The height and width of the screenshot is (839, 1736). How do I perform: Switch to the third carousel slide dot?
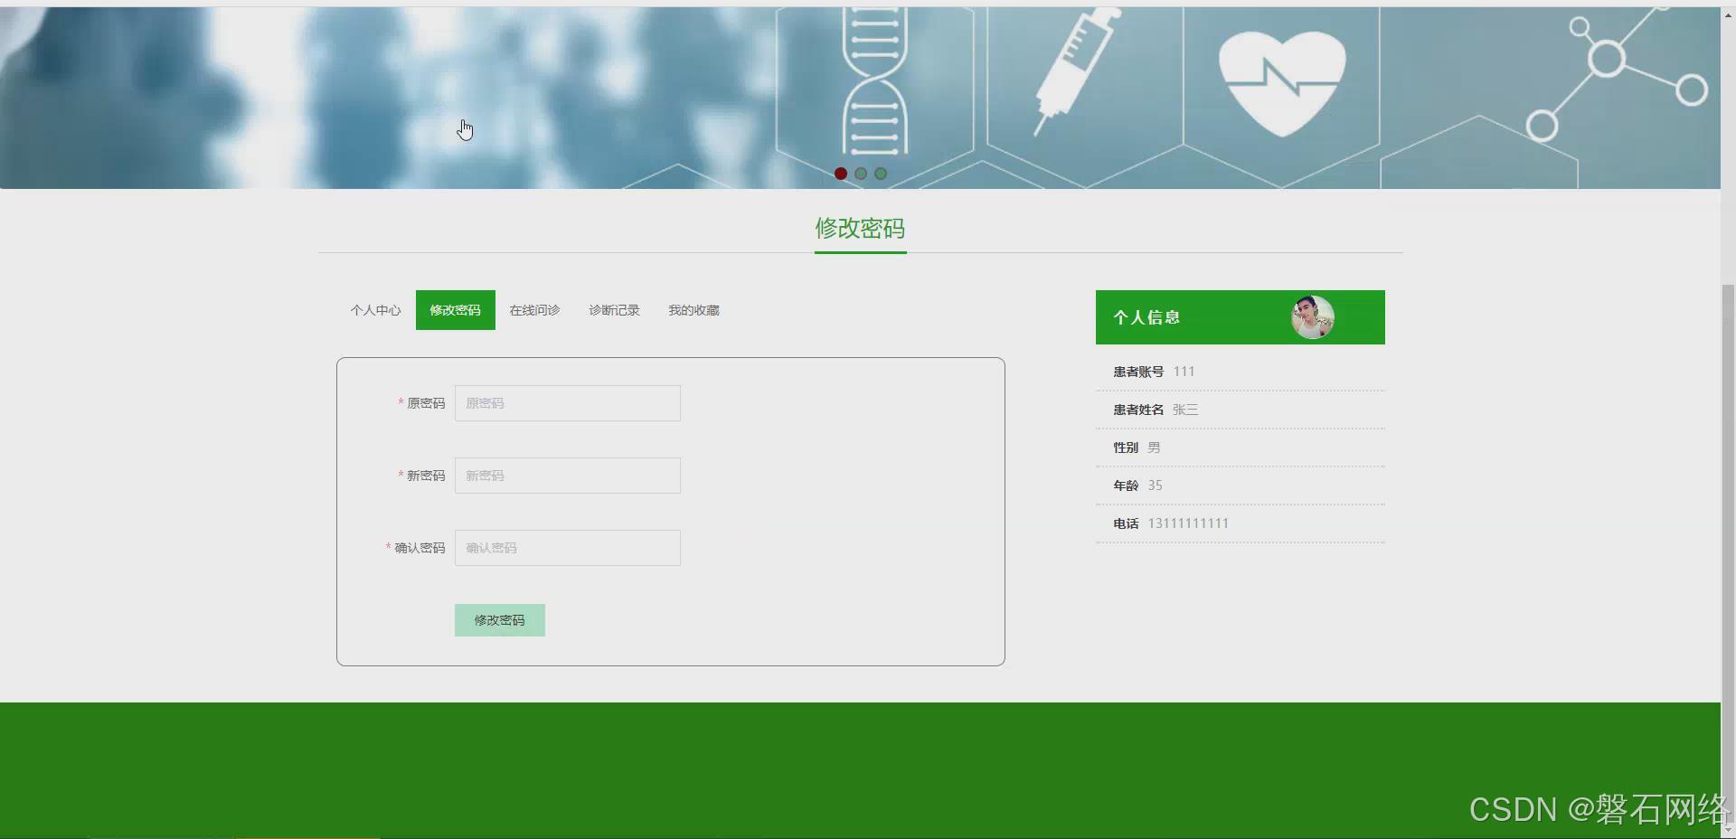881,174
